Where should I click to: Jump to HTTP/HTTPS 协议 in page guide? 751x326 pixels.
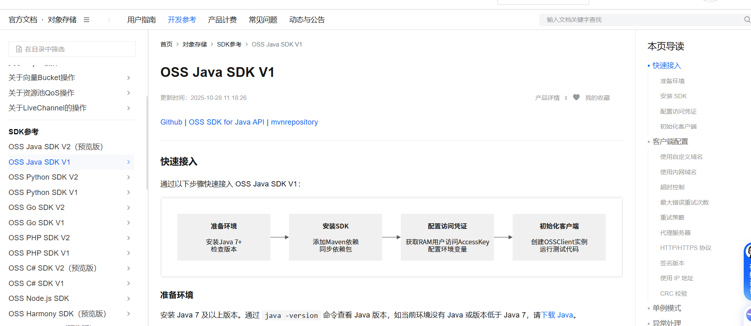point(686,248)
